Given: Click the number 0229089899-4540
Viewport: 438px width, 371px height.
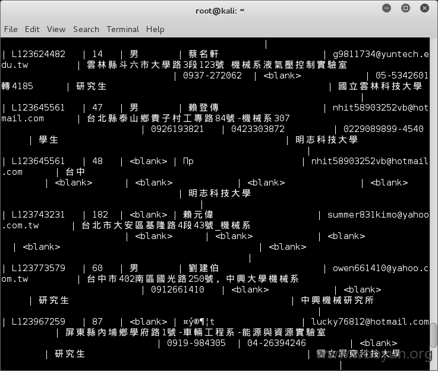Looking at the screenshot, I should click(383, 129).
